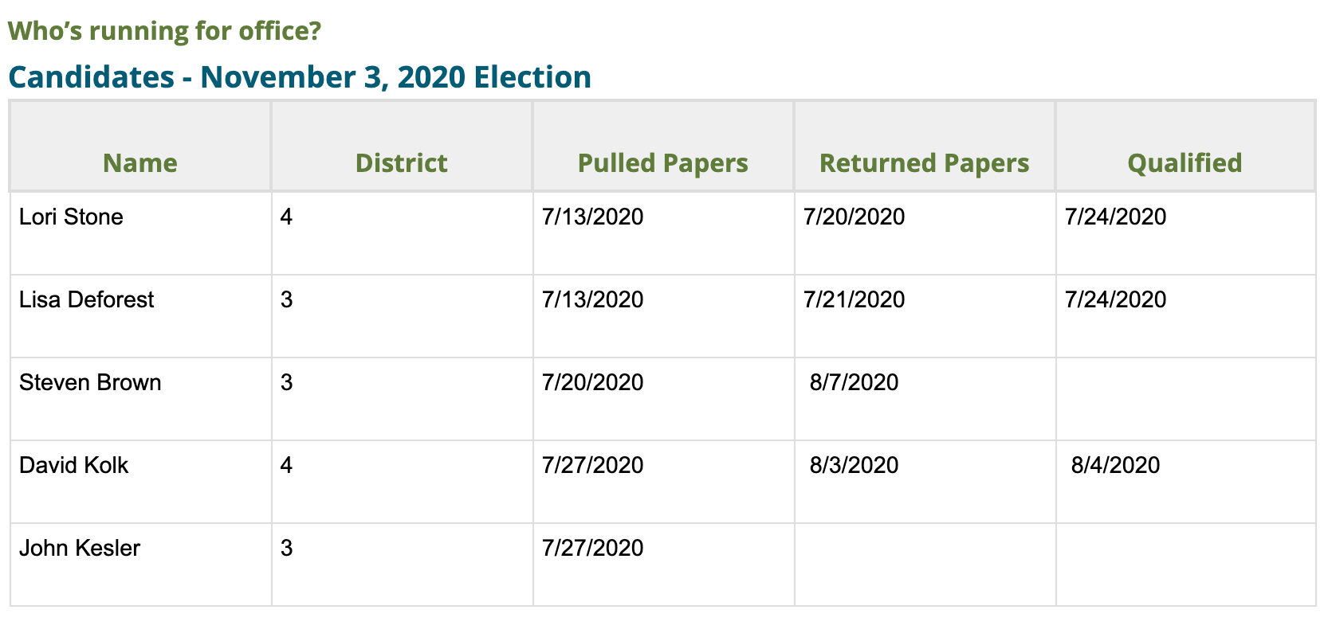This screenshot has width=1328, height=637.
Task: Select Lisa Deforest's returned date 7/21/2020
Action: click(x=854, y=299)
